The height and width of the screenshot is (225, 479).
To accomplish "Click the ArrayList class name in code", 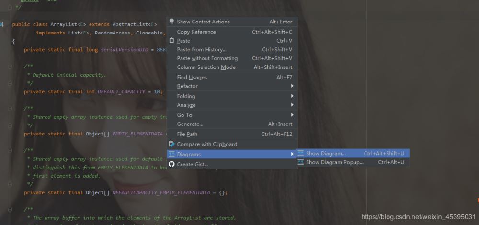I will point(64,24).
